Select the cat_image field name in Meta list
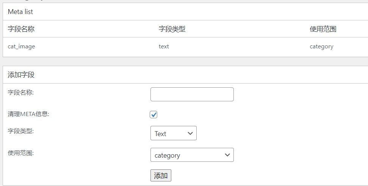368x186 pixels. [x=21, y=46]
